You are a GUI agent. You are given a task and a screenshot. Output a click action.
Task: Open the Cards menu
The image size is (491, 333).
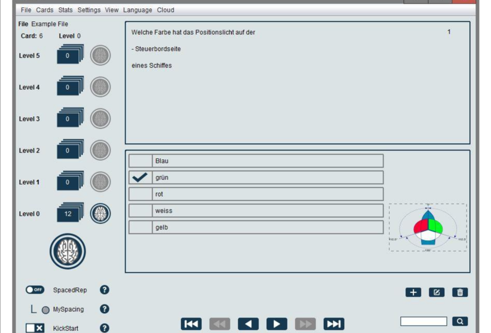pos(45,10)
